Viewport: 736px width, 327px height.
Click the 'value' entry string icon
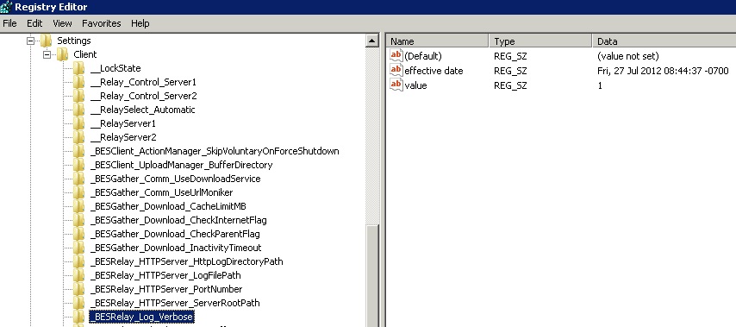396,85
